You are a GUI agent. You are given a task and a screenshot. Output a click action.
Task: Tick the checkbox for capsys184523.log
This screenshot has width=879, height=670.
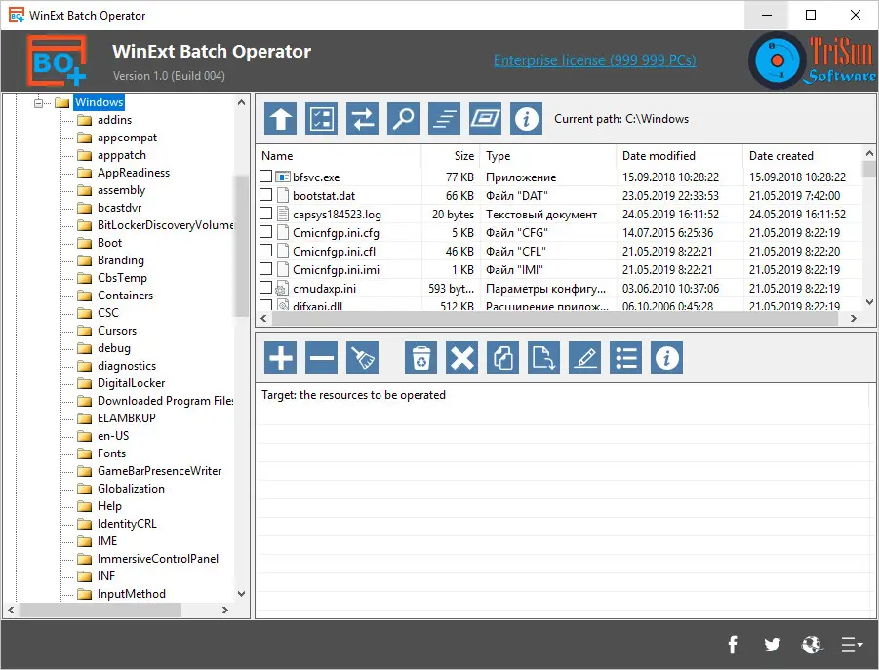pos(265,214)
